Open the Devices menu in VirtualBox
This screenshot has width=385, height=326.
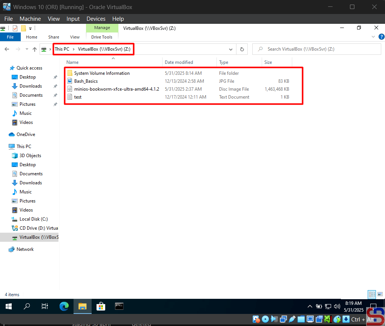[x=96, y=19]
